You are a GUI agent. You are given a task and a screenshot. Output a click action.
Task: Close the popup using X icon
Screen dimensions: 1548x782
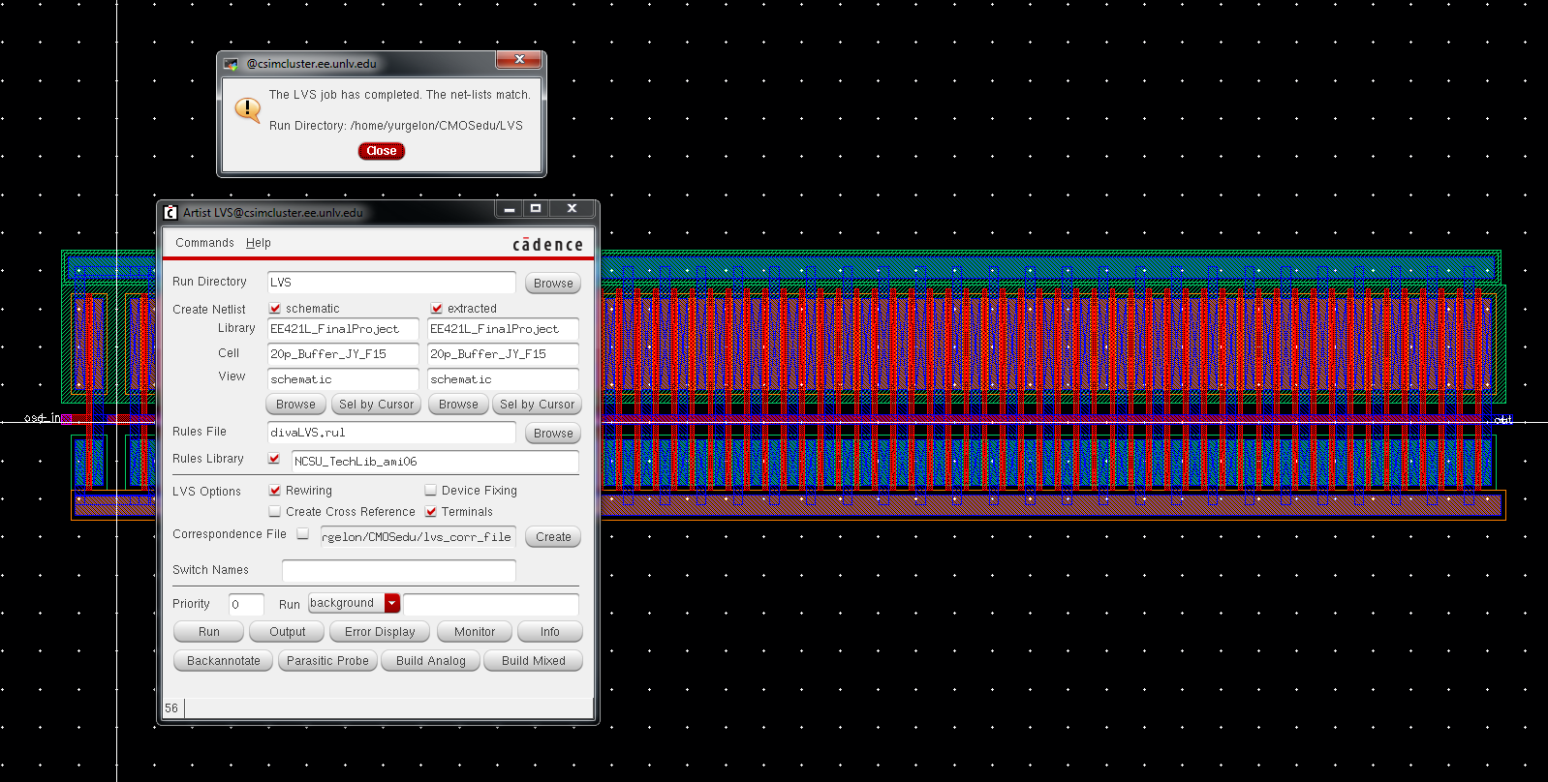tap(519, 60)
